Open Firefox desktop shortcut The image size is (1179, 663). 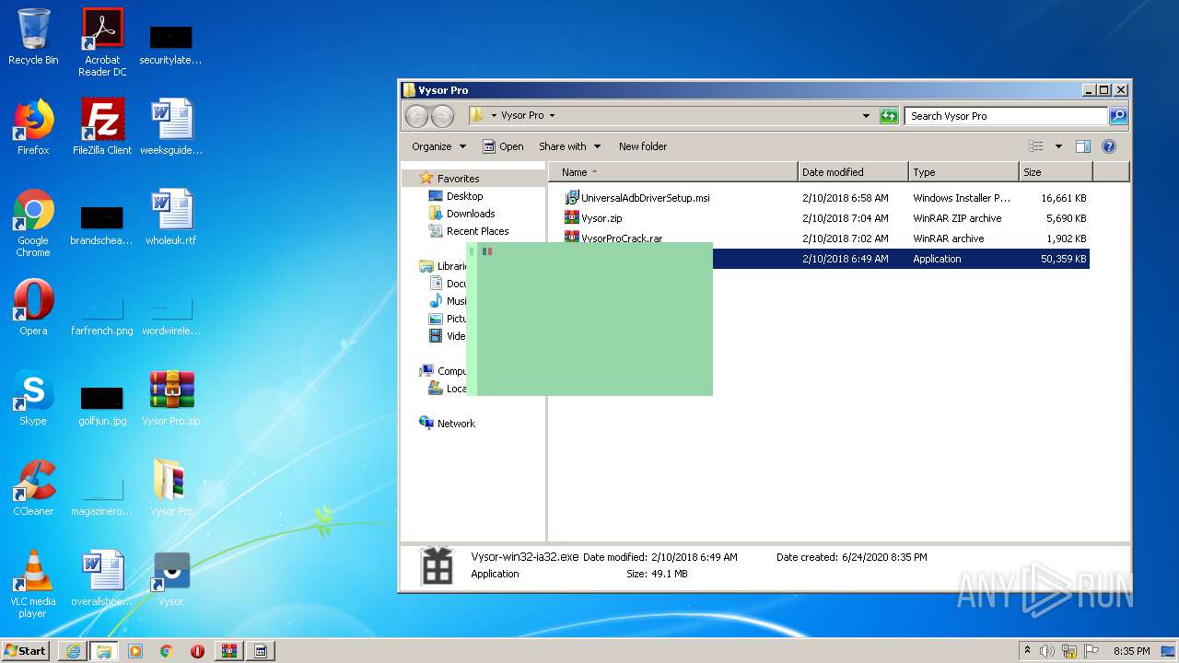[x=33, y=127]
